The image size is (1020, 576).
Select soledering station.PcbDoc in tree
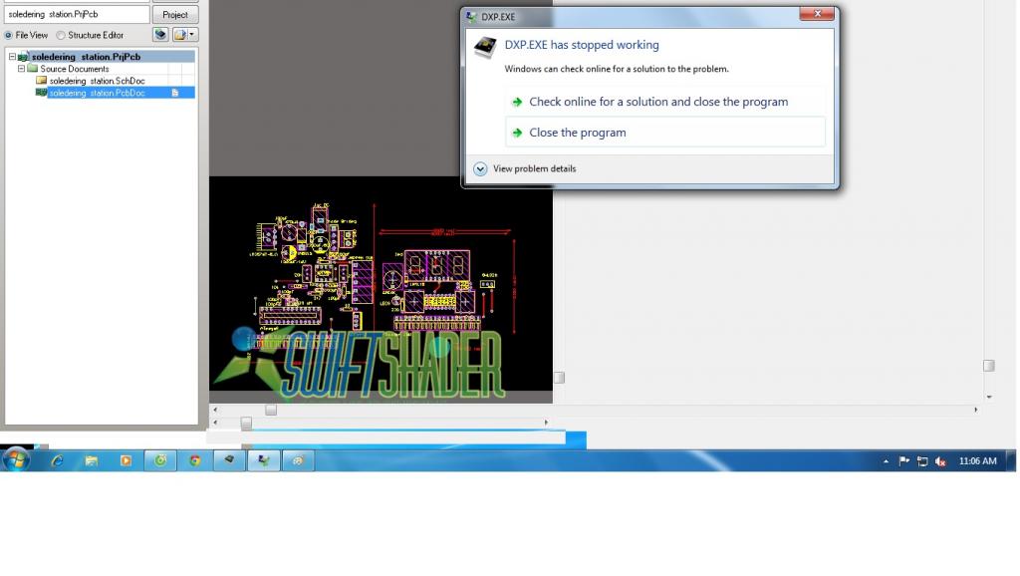coord(97,93)
